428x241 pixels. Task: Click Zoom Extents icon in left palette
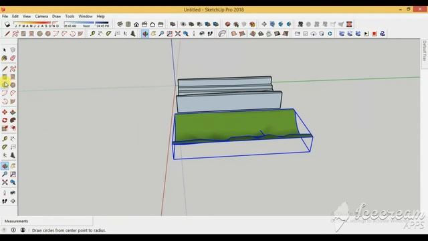(5, 182)
